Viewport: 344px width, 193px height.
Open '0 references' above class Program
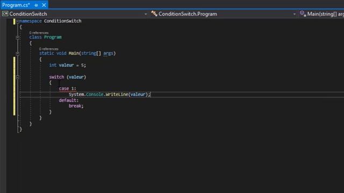[x=39, y=33]
